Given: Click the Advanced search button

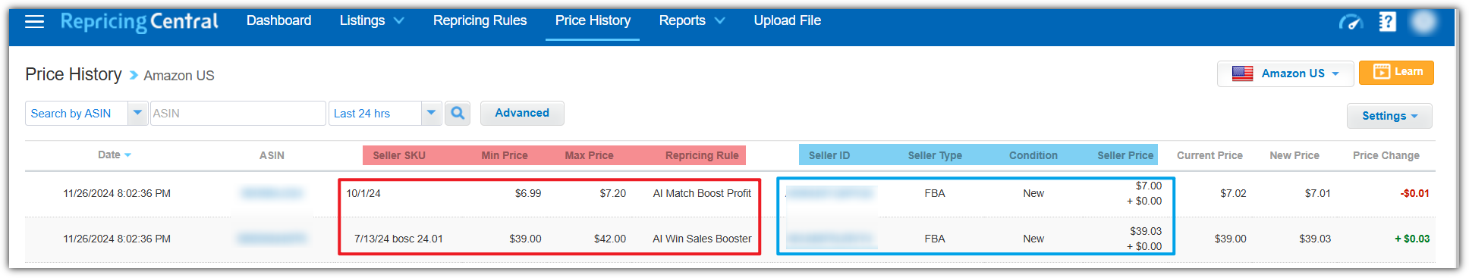Looking at the screenshot, I should pyautogui.click(x=522, y=113).
